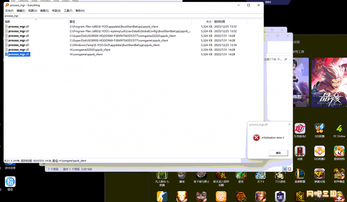
Task: Click the red error icon in the dialog
Action: pos(256,137)
